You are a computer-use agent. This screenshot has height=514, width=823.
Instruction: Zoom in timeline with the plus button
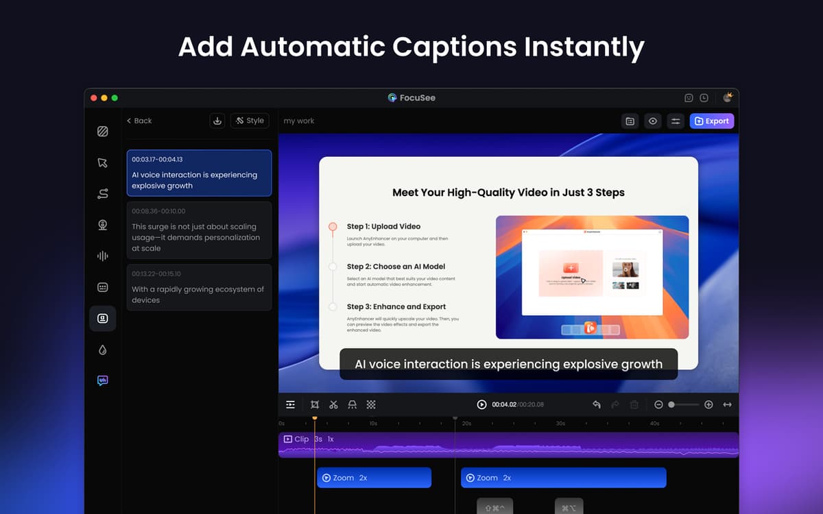(708, 405)
